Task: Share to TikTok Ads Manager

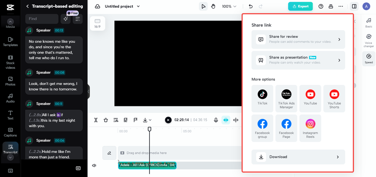Action: pyautogui.click(x=286, y=98)
